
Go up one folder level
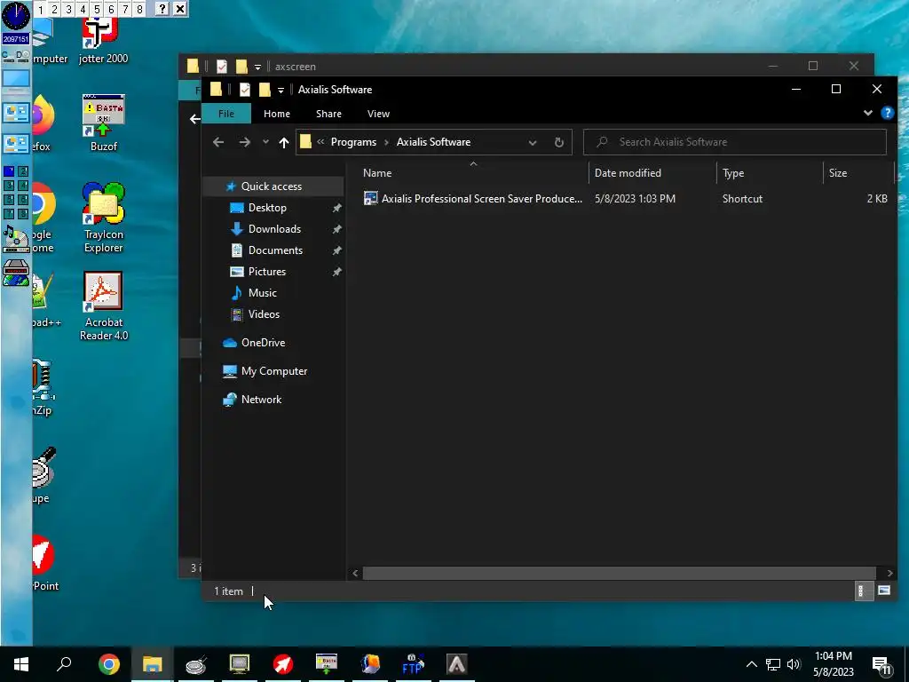[x=283, y=142]
